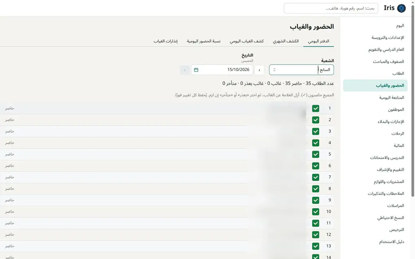
Task: Toggle attendance checkbox for student 13
Action: [x=316, y=246]
